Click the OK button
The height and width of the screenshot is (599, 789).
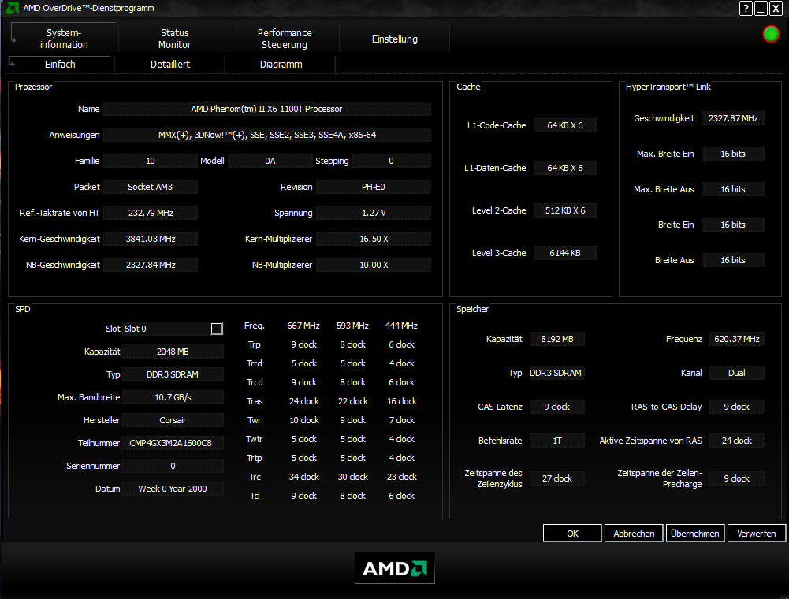pyautogui.click(x=572, y=533)
